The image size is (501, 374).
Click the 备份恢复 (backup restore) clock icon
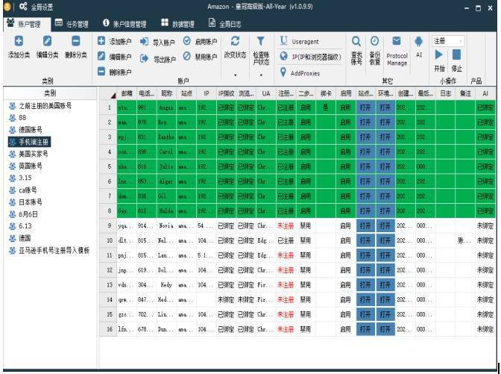pyautogui.click(x=374, y=41)
